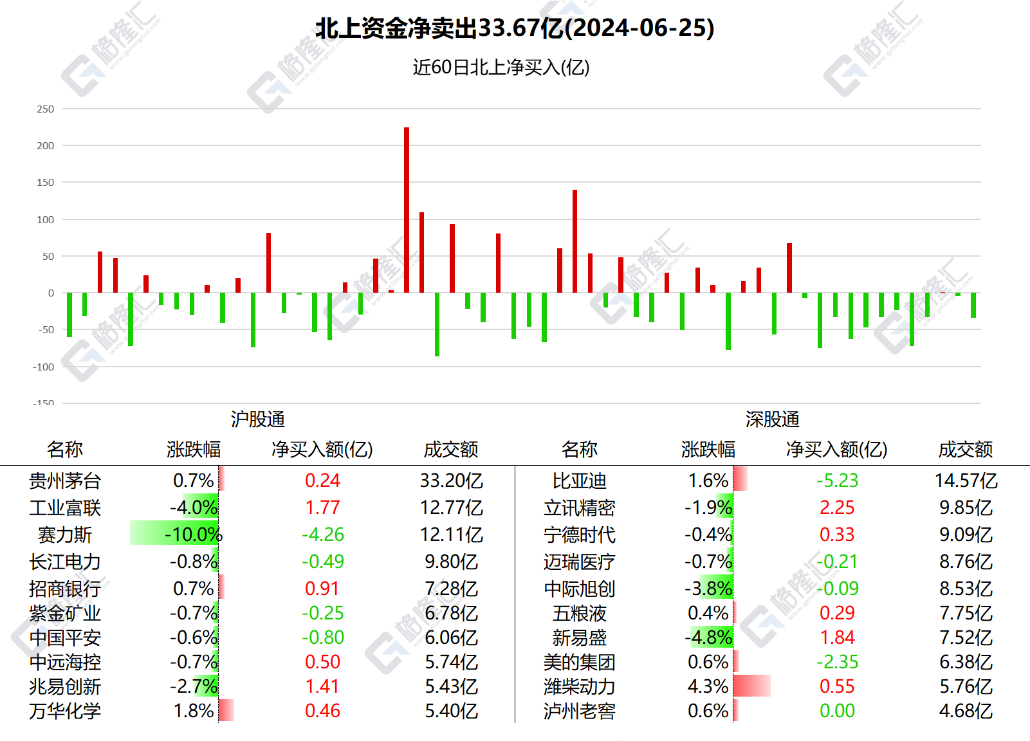Click stock name 泸州老窖
Viewport: 1030px width, 741px height.
click(x=580, y=711)
